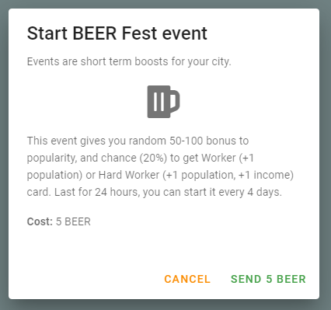The width and height of the screenshot is (331, 310).
Task: Click the word 'BEER' in the title
Action: click(95, 33)
